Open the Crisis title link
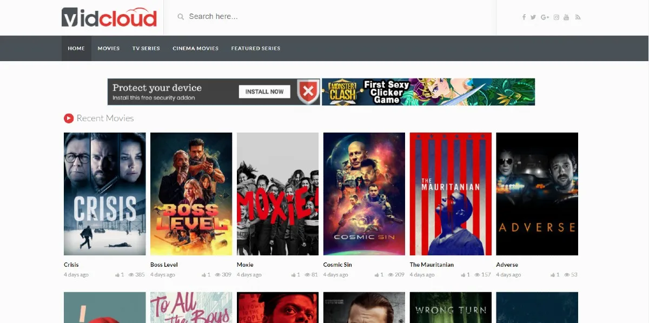Screen dimensions: 649x323 [x=71, y=265]
